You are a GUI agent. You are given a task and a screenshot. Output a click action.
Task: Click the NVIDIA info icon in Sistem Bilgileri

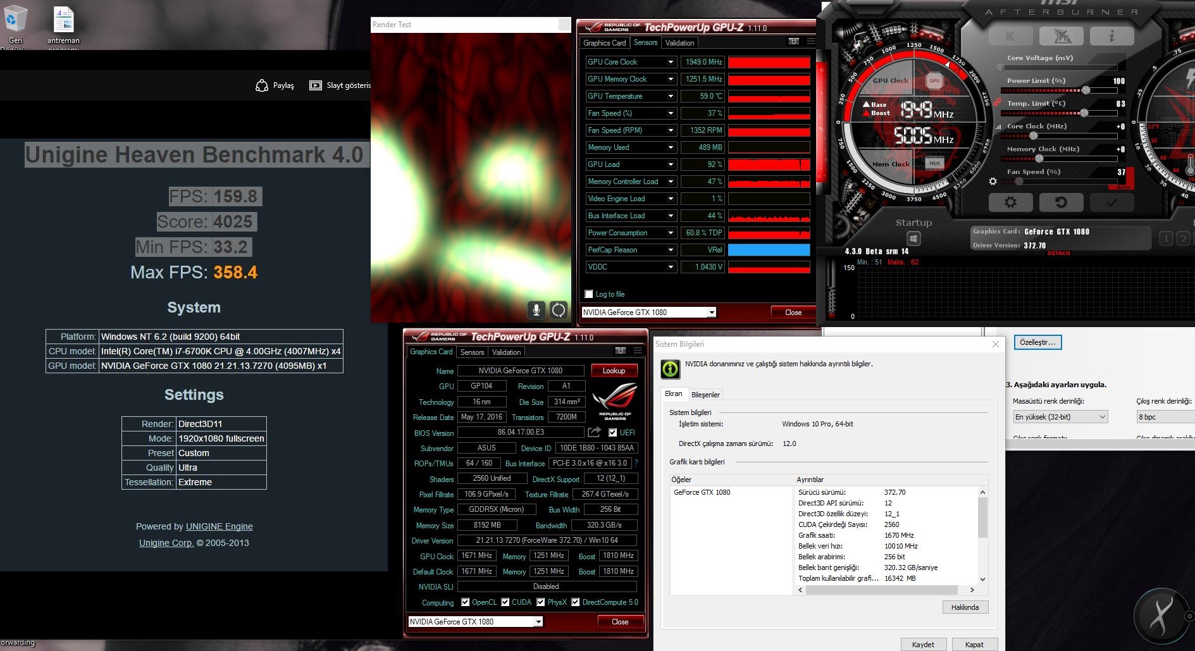pos(671,369)
